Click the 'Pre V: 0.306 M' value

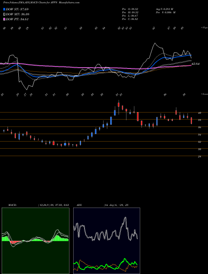[166, 12]
